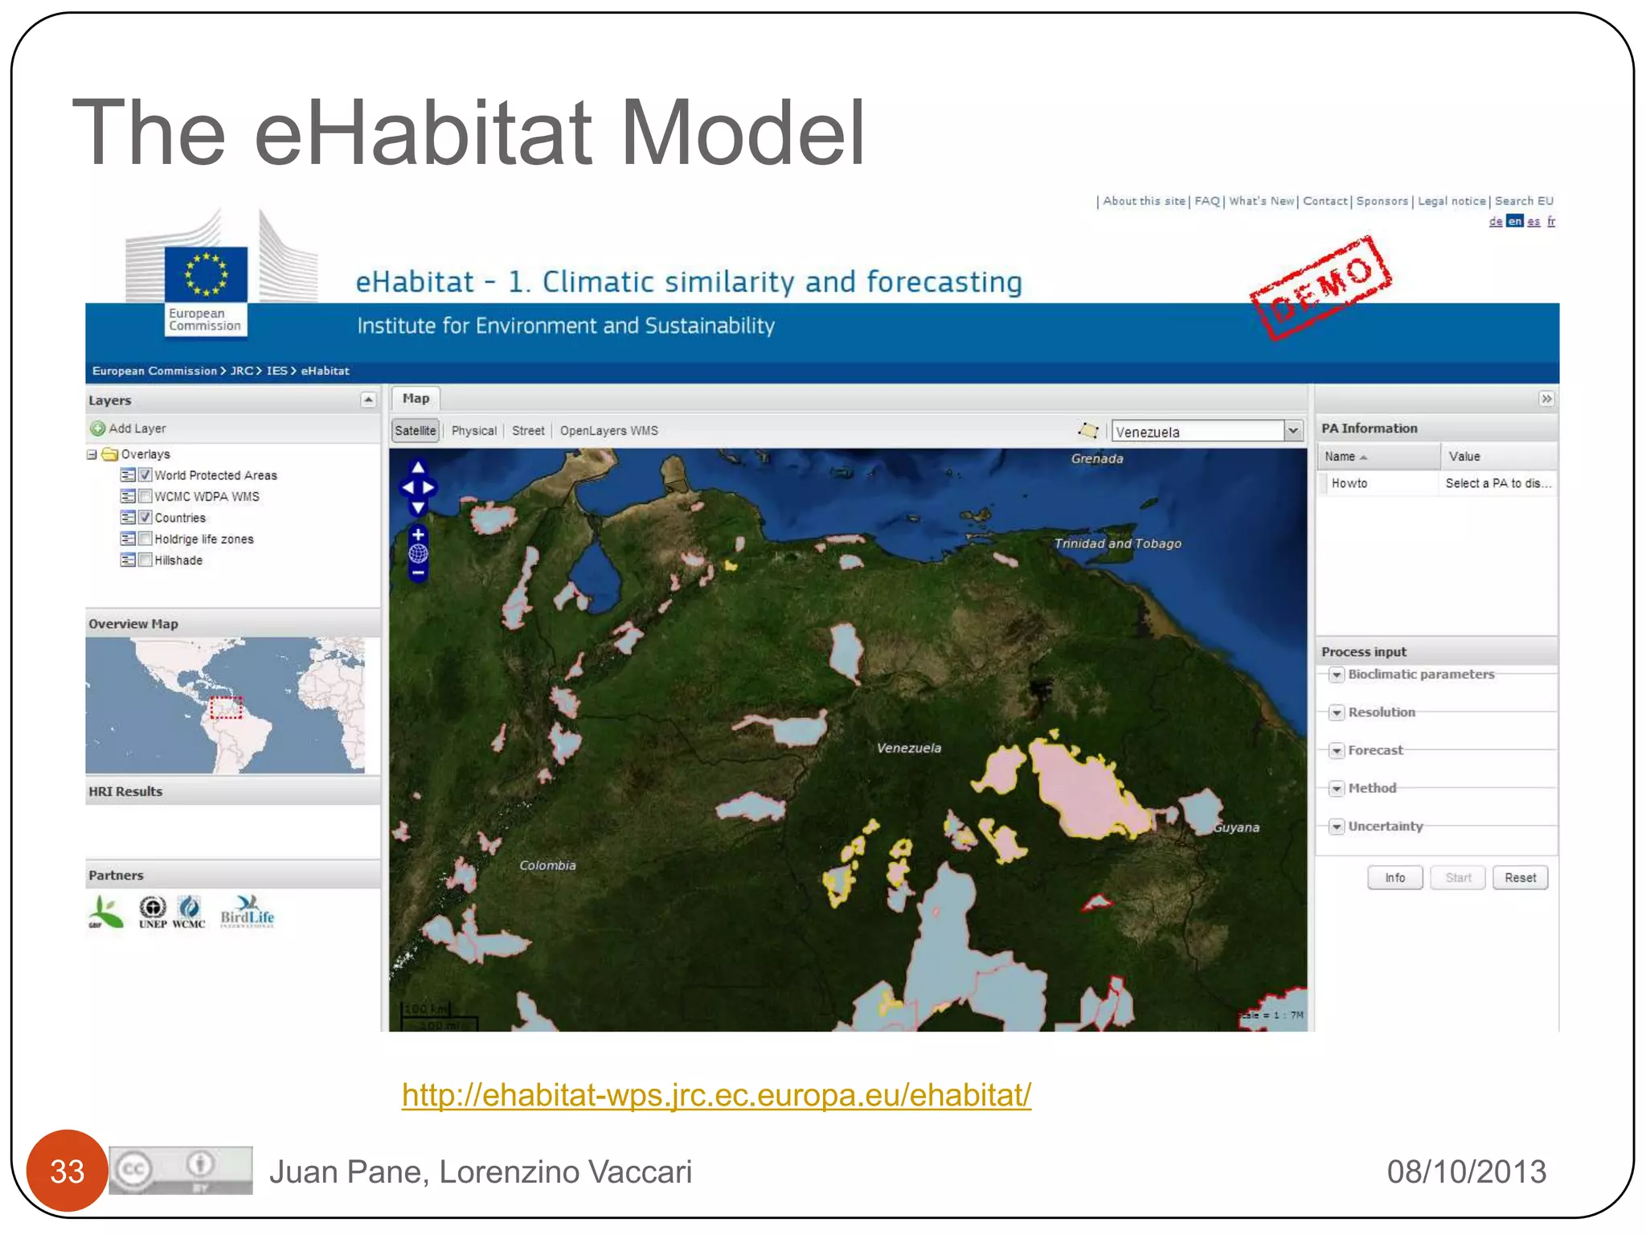This screenshot has height=1235, width=1646.
Task: Click the JRC breadcrumb link
Action: click(x=241, y=371)
